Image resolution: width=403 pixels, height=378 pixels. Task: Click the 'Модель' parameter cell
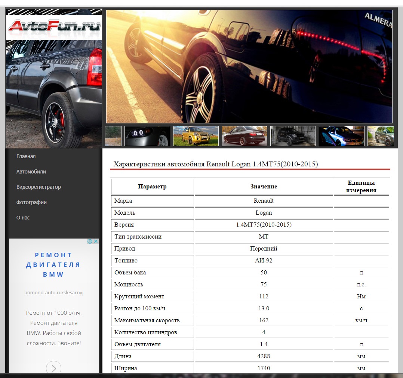pos(153,213)
